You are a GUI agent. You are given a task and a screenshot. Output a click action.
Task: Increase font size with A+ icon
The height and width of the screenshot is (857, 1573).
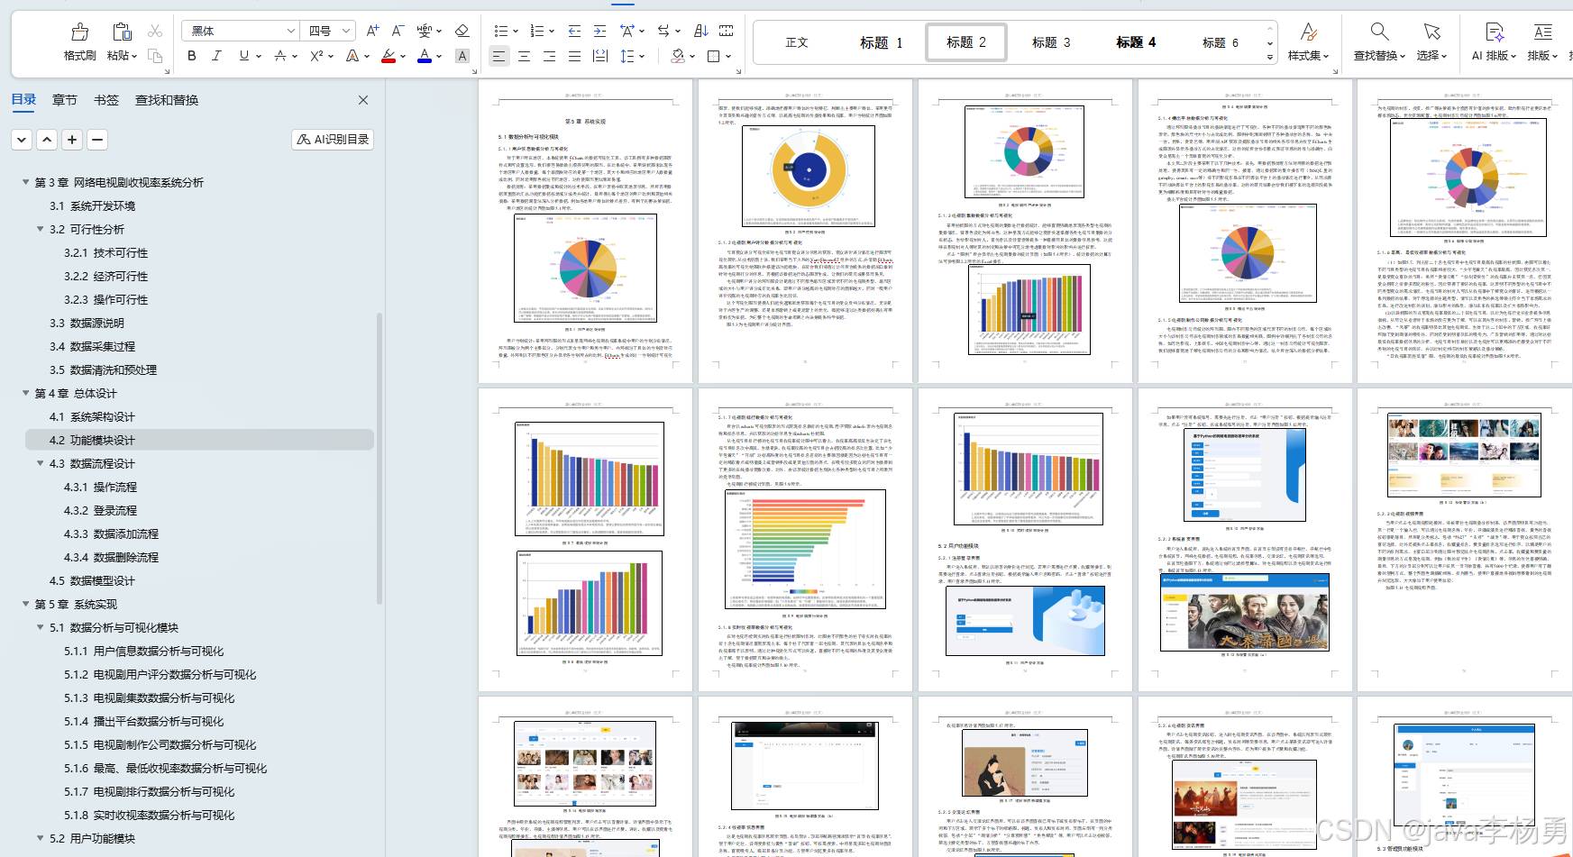point(372,31)
